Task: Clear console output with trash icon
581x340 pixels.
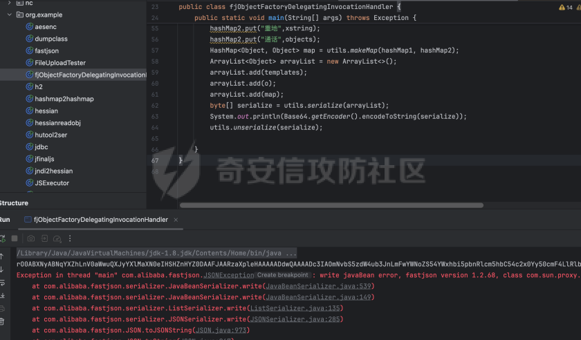Action: [2, 321]
